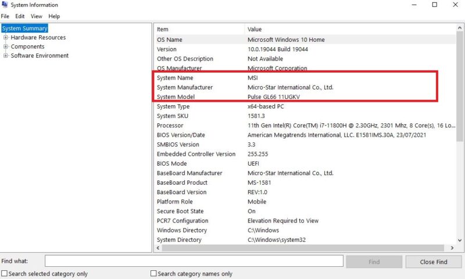Select the Version row
465x279 pixels.
pos(306,49)
